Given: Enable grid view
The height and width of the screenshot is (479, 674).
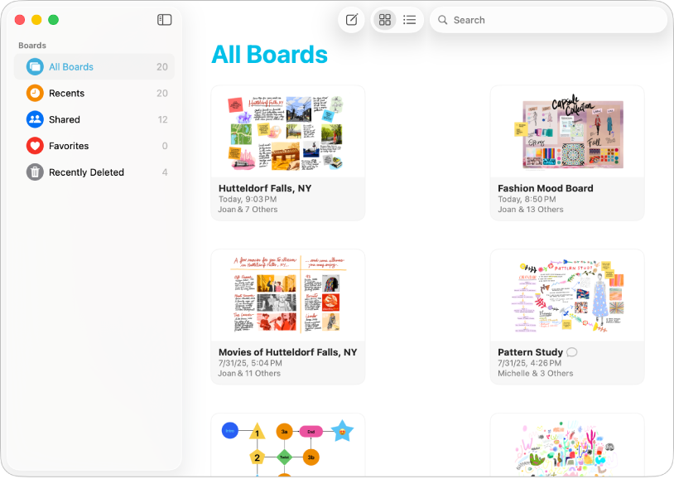Looking at the screenshot, I should coord(384,20).
